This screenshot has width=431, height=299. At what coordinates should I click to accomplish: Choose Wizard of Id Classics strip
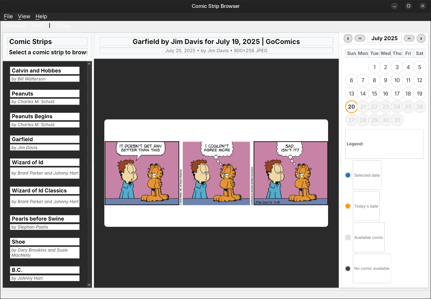45,191
